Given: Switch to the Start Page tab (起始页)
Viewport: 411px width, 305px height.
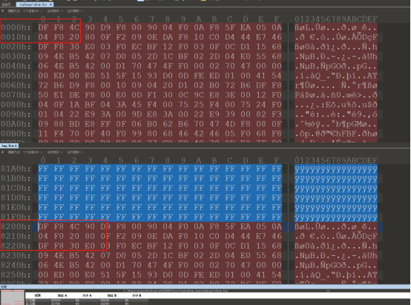Looking at the screenshot, I should tap(6, 4).
